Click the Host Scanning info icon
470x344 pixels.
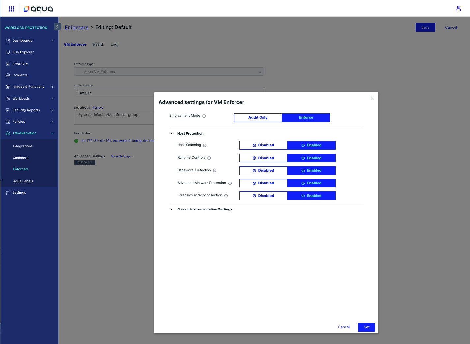coord(205,145)
